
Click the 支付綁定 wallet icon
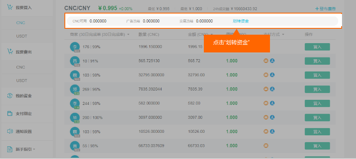coord(10,113)
